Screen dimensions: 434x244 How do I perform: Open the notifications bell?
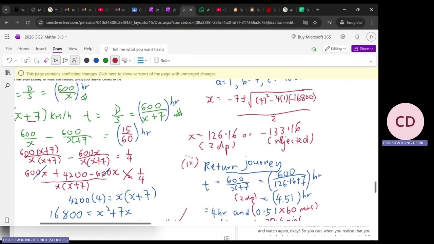pos(357,37)
